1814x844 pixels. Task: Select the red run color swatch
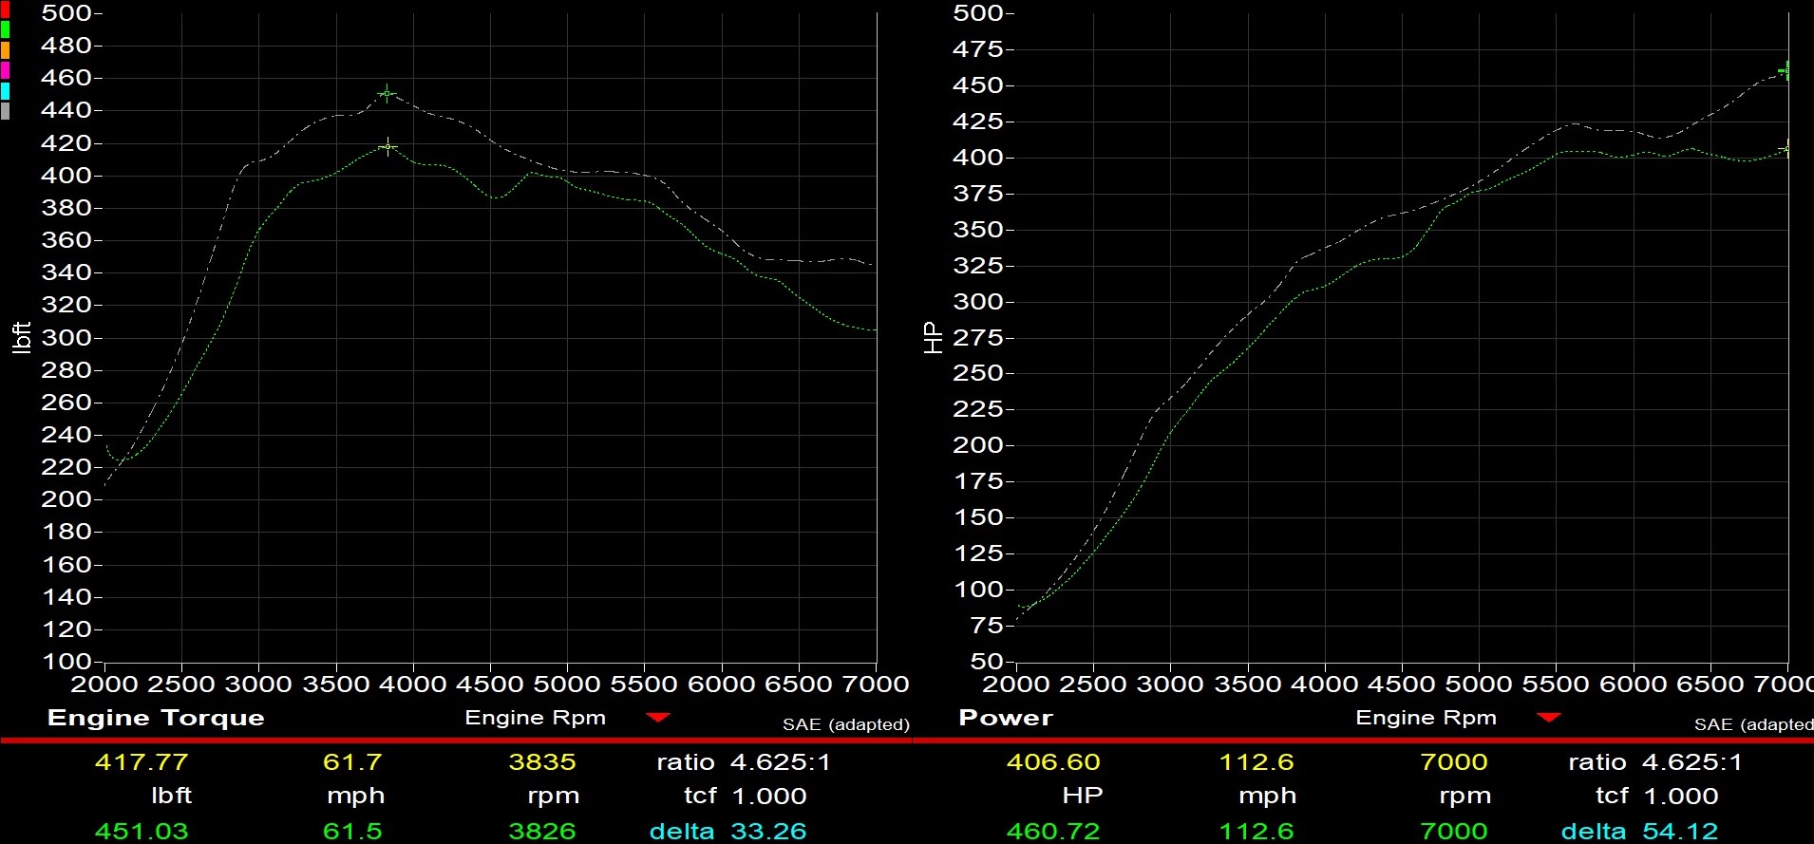[x=5, y=9]
